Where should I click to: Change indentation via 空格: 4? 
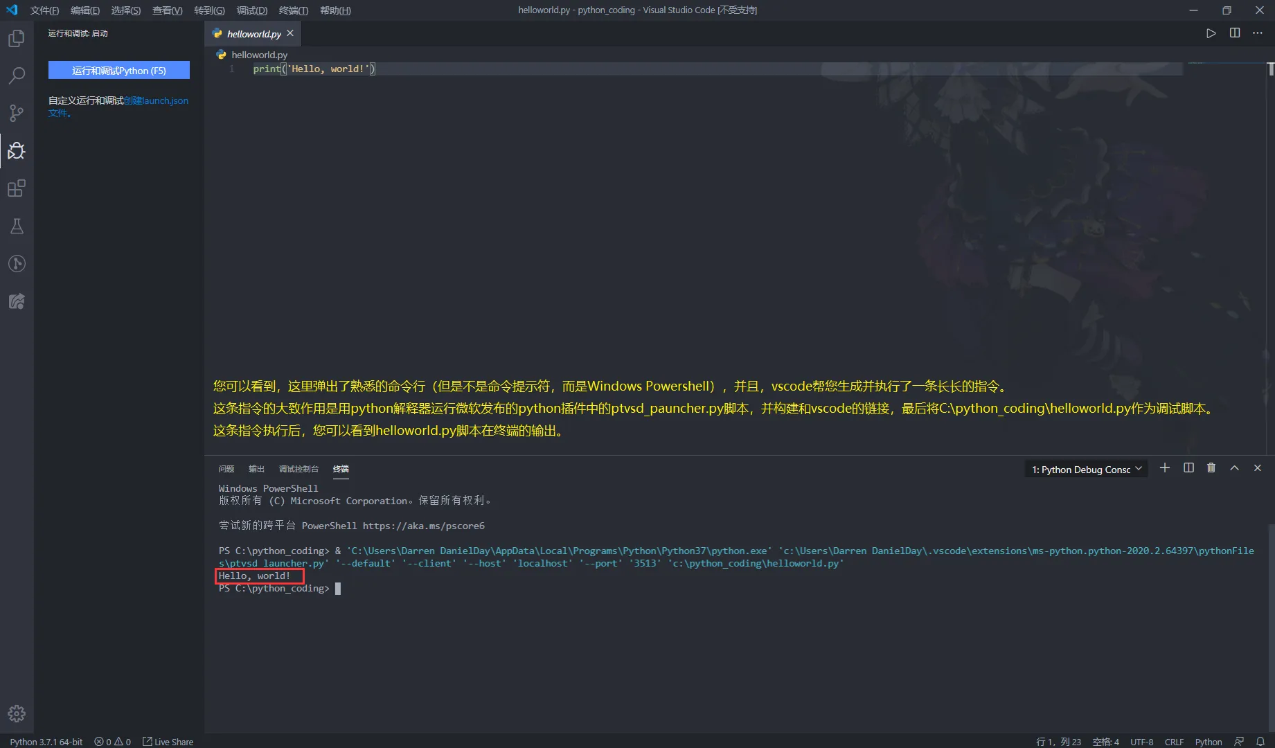[x=1105, y=742]
